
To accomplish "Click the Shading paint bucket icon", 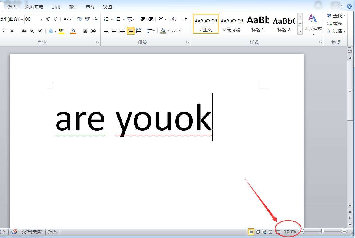I will [163, 31].
